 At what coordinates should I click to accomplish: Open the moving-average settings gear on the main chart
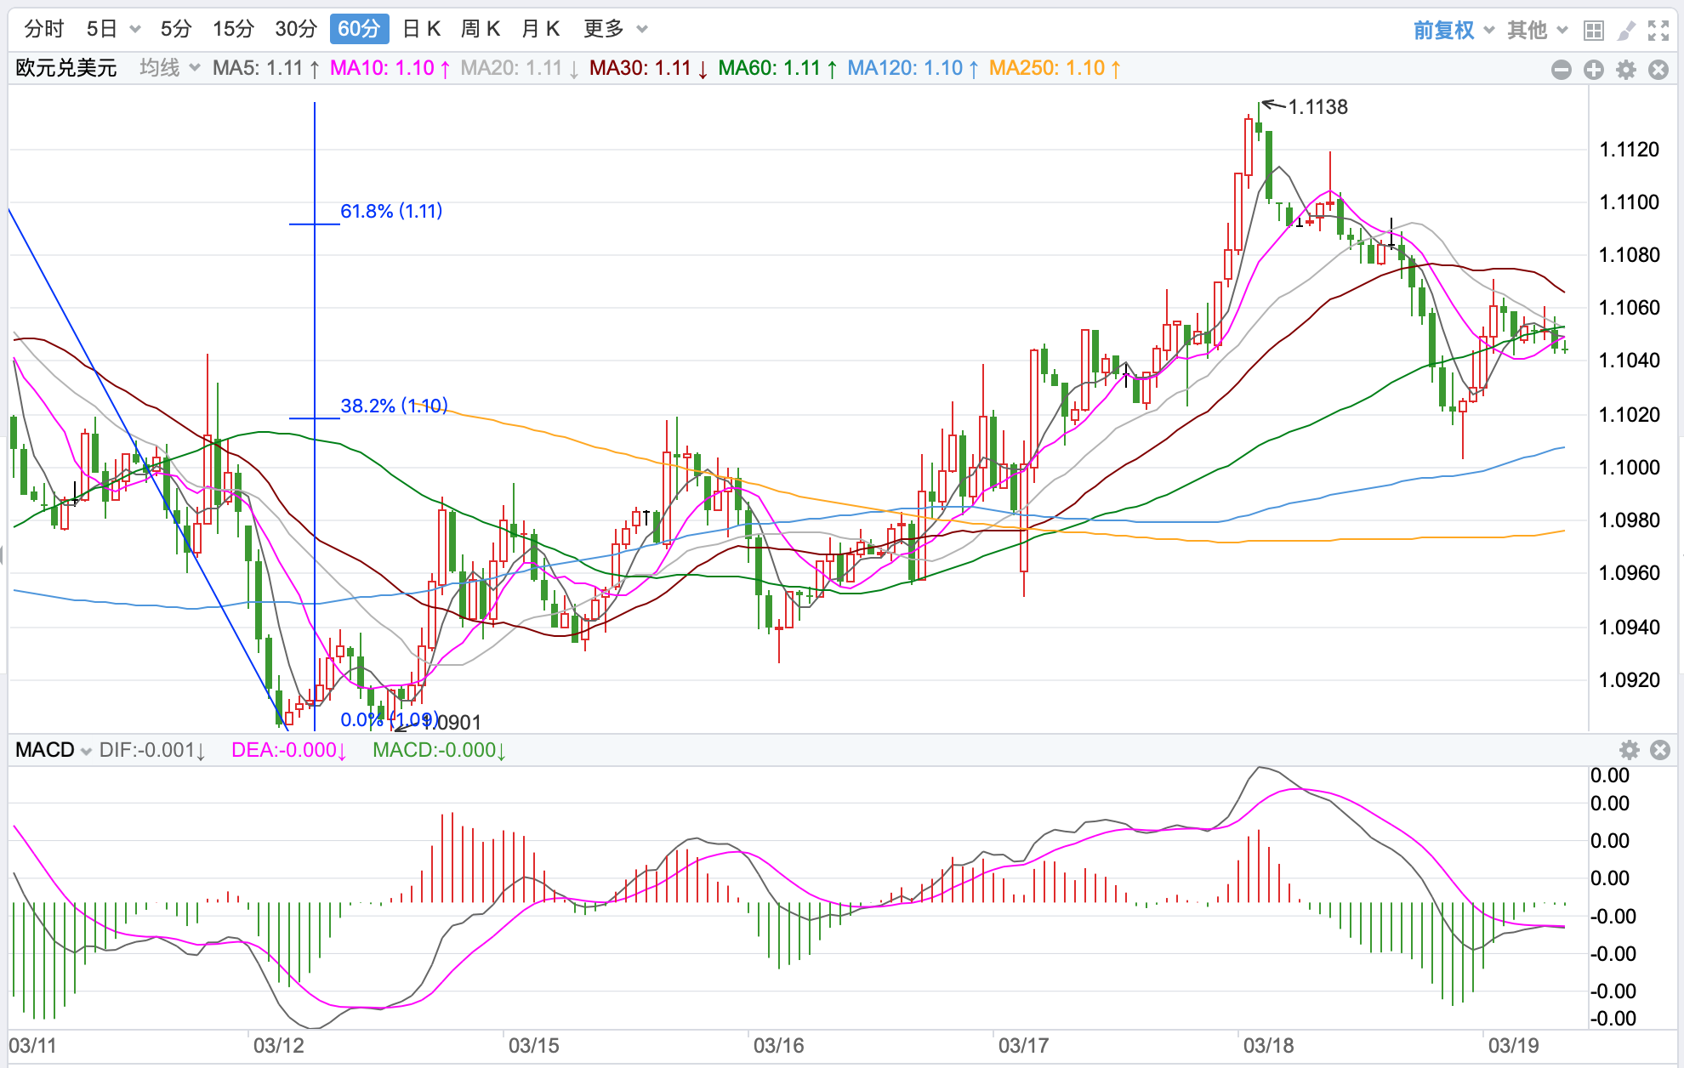[x=1625, y=70]
